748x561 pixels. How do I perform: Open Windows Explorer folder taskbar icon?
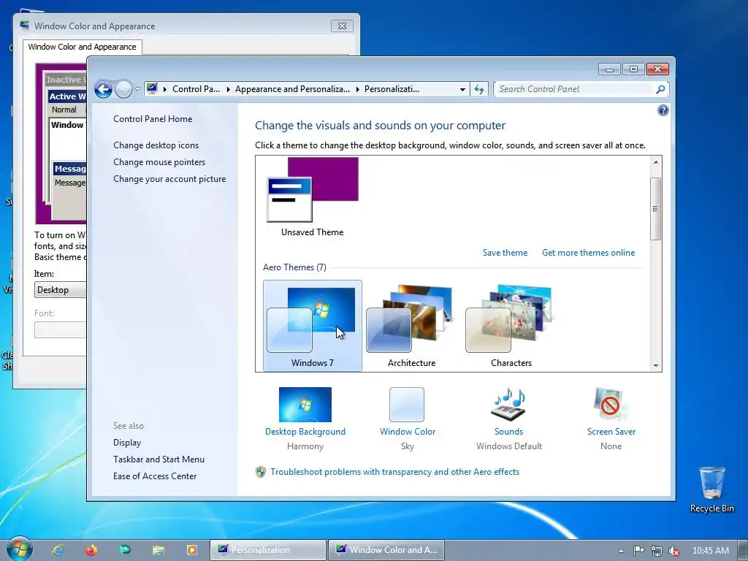point(159,550)
